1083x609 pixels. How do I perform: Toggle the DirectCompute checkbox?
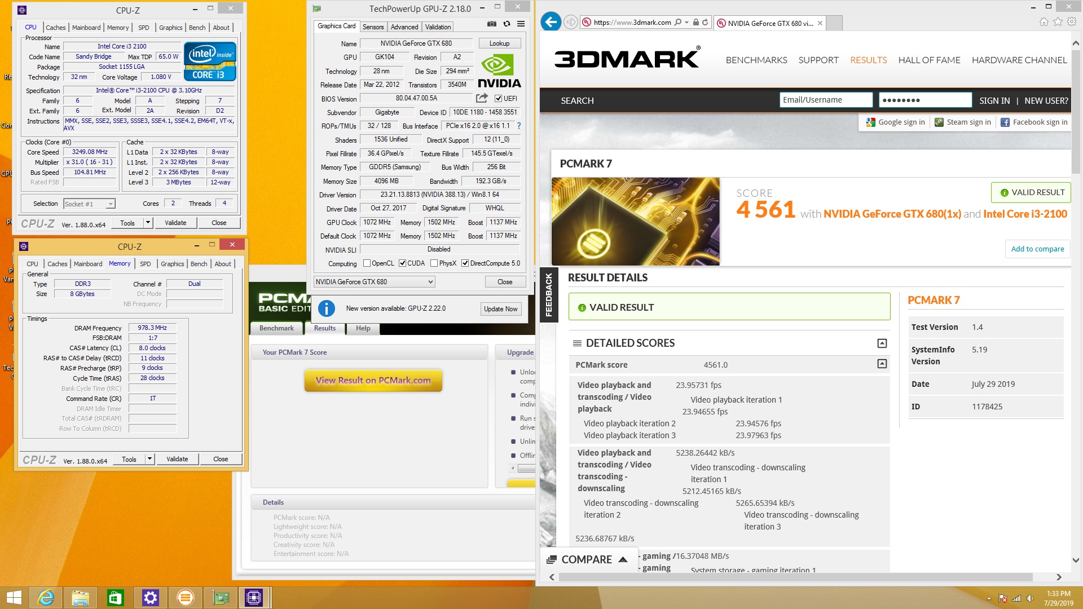tap(465, 263)
